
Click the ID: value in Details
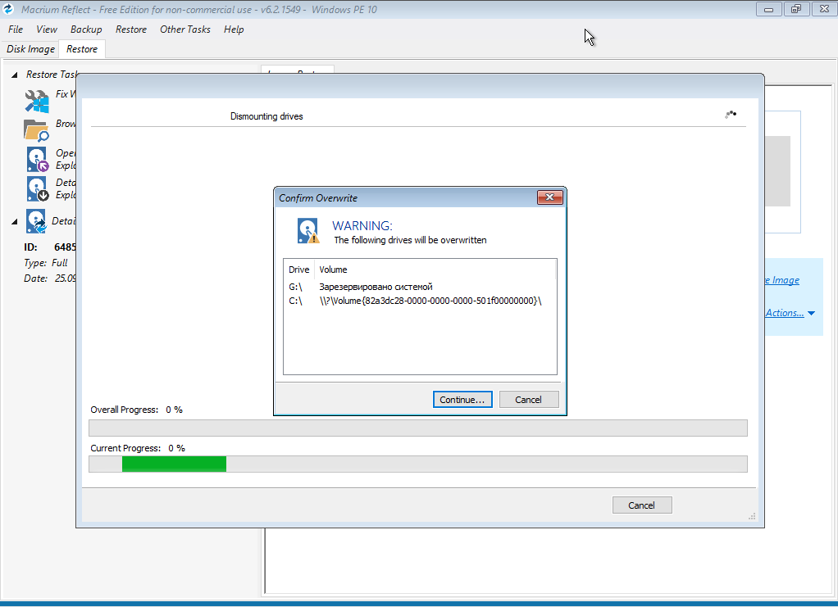(66, 247)
